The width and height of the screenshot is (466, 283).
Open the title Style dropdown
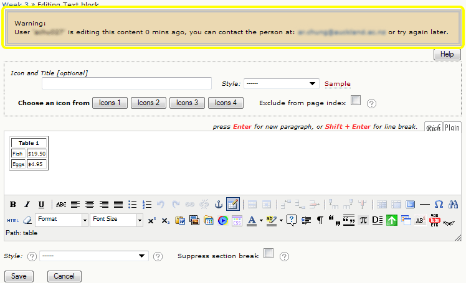(x=282, y=83)
